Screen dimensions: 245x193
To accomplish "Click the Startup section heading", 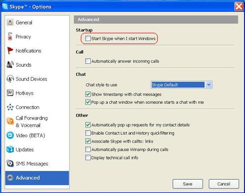I will tap(84, 30).
